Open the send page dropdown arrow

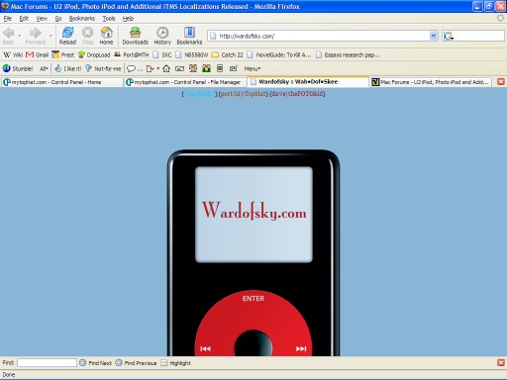click(x=158, y=68)
